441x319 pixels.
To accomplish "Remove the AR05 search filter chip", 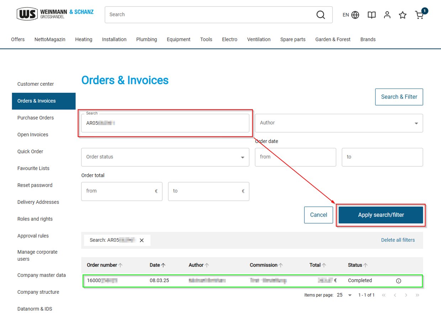I will (142, 240).
